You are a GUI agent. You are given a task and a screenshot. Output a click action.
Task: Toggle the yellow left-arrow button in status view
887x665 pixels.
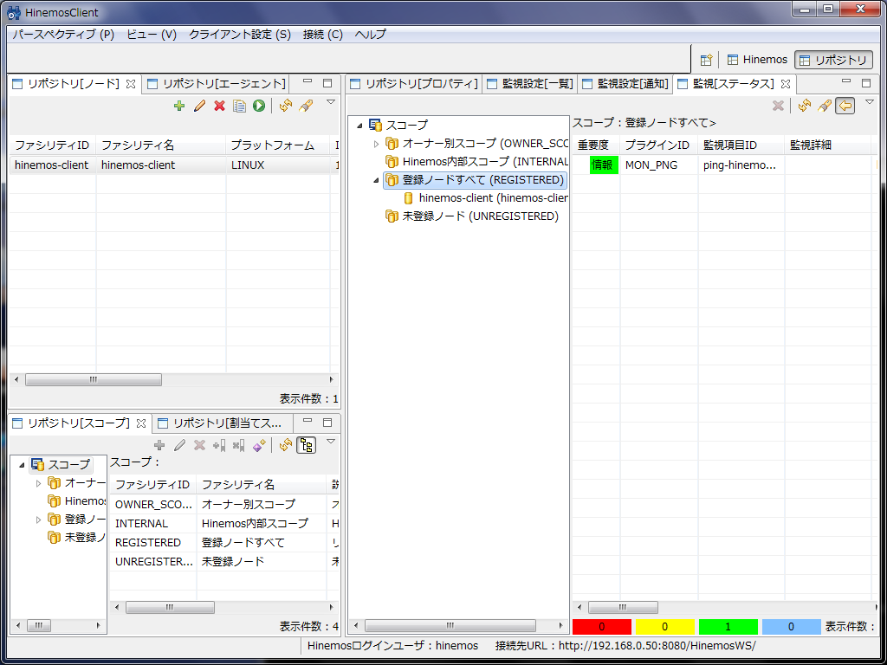(845, 106)
